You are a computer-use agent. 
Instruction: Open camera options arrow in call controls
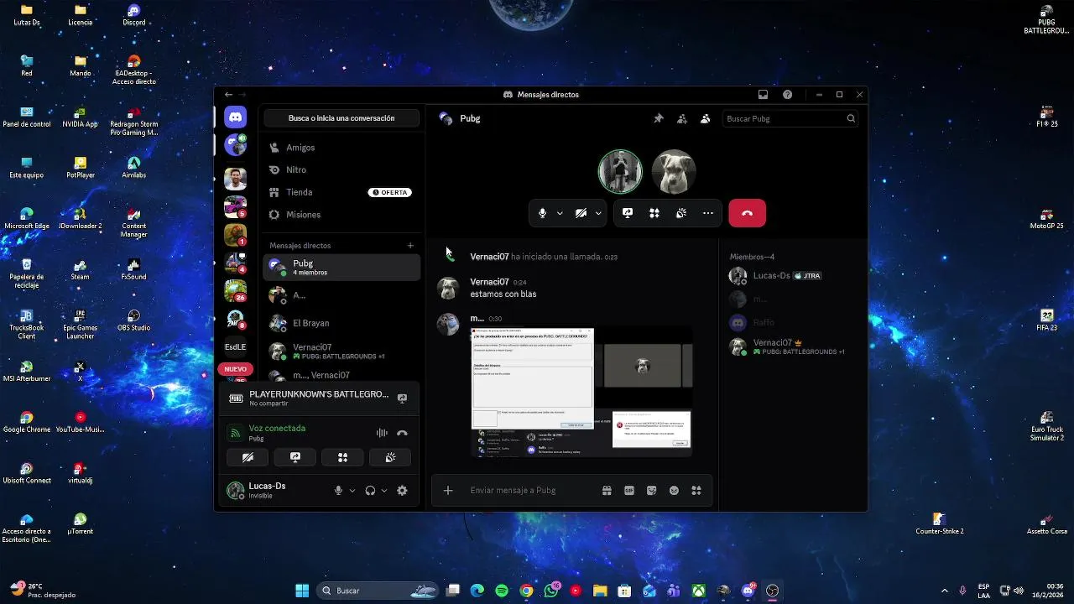[598, 213]
